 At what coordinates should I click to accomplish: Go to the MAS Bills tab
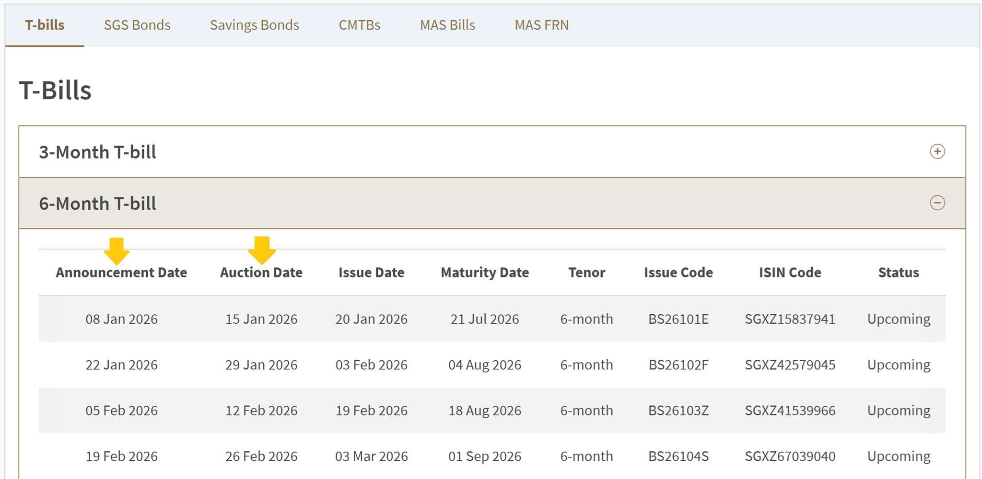pos(447,25)
